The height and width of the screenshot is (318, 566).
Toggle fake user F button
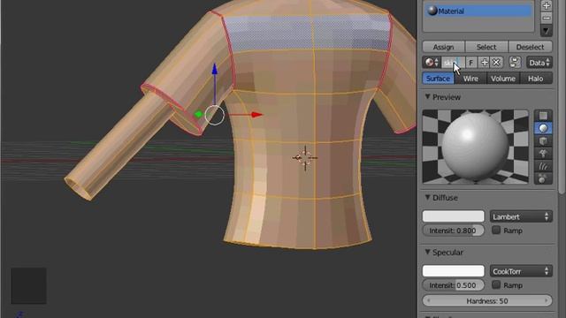471,63
